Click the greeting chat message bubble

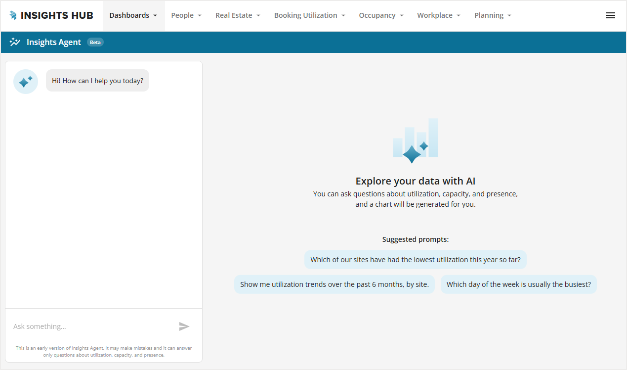(97, 81)
